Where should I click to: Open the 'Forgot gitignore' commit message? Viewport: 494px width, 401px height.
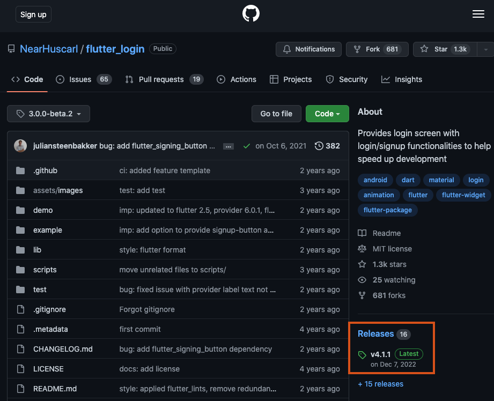147,309
